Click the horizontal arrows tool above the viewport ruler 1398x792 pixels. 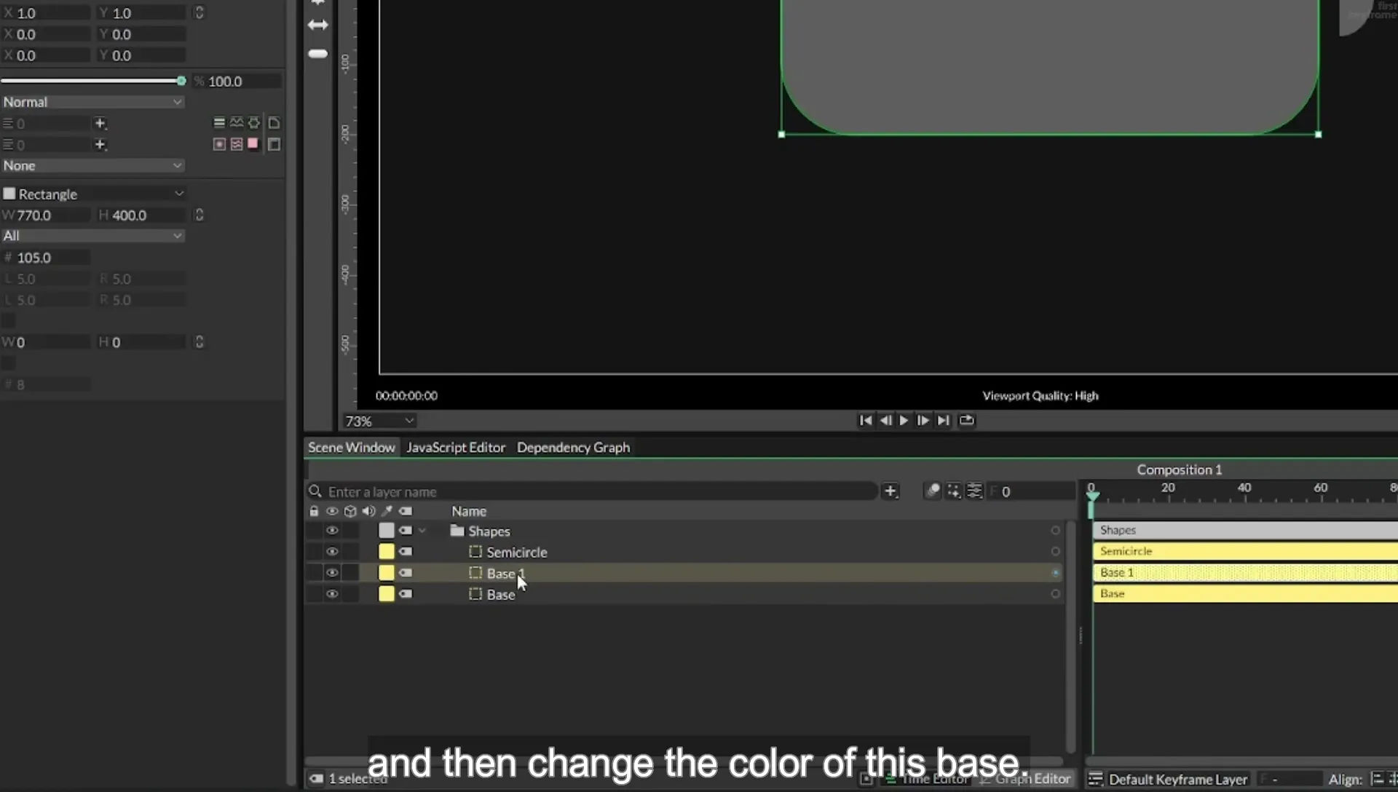pos(318,25)
